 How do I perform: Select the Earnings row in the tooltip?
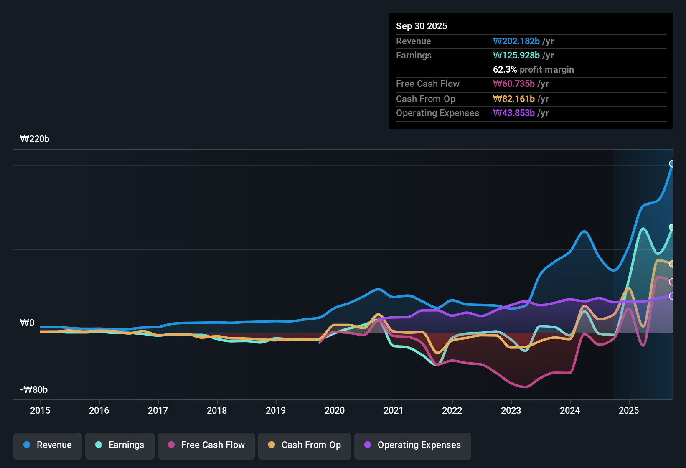point(414,55)
